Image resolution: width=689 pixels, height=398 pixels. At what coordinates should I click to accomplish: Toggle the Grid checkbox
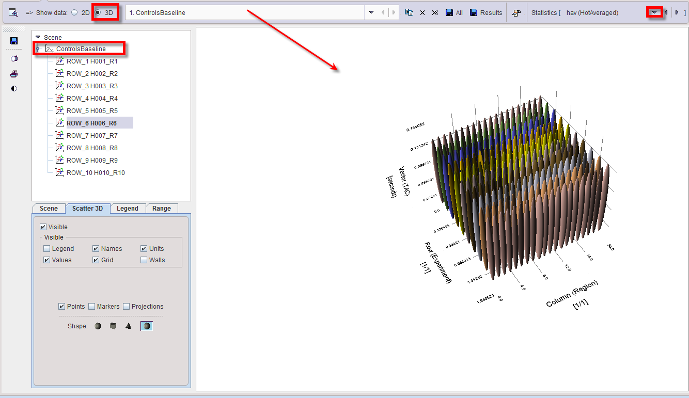coord(96,260)
